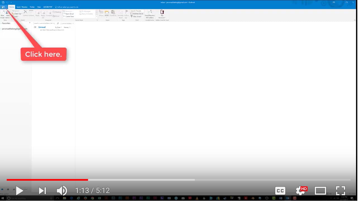
Task: Open the ADOBE PDF ribbon tab
Action: click(x=48, y=7)
